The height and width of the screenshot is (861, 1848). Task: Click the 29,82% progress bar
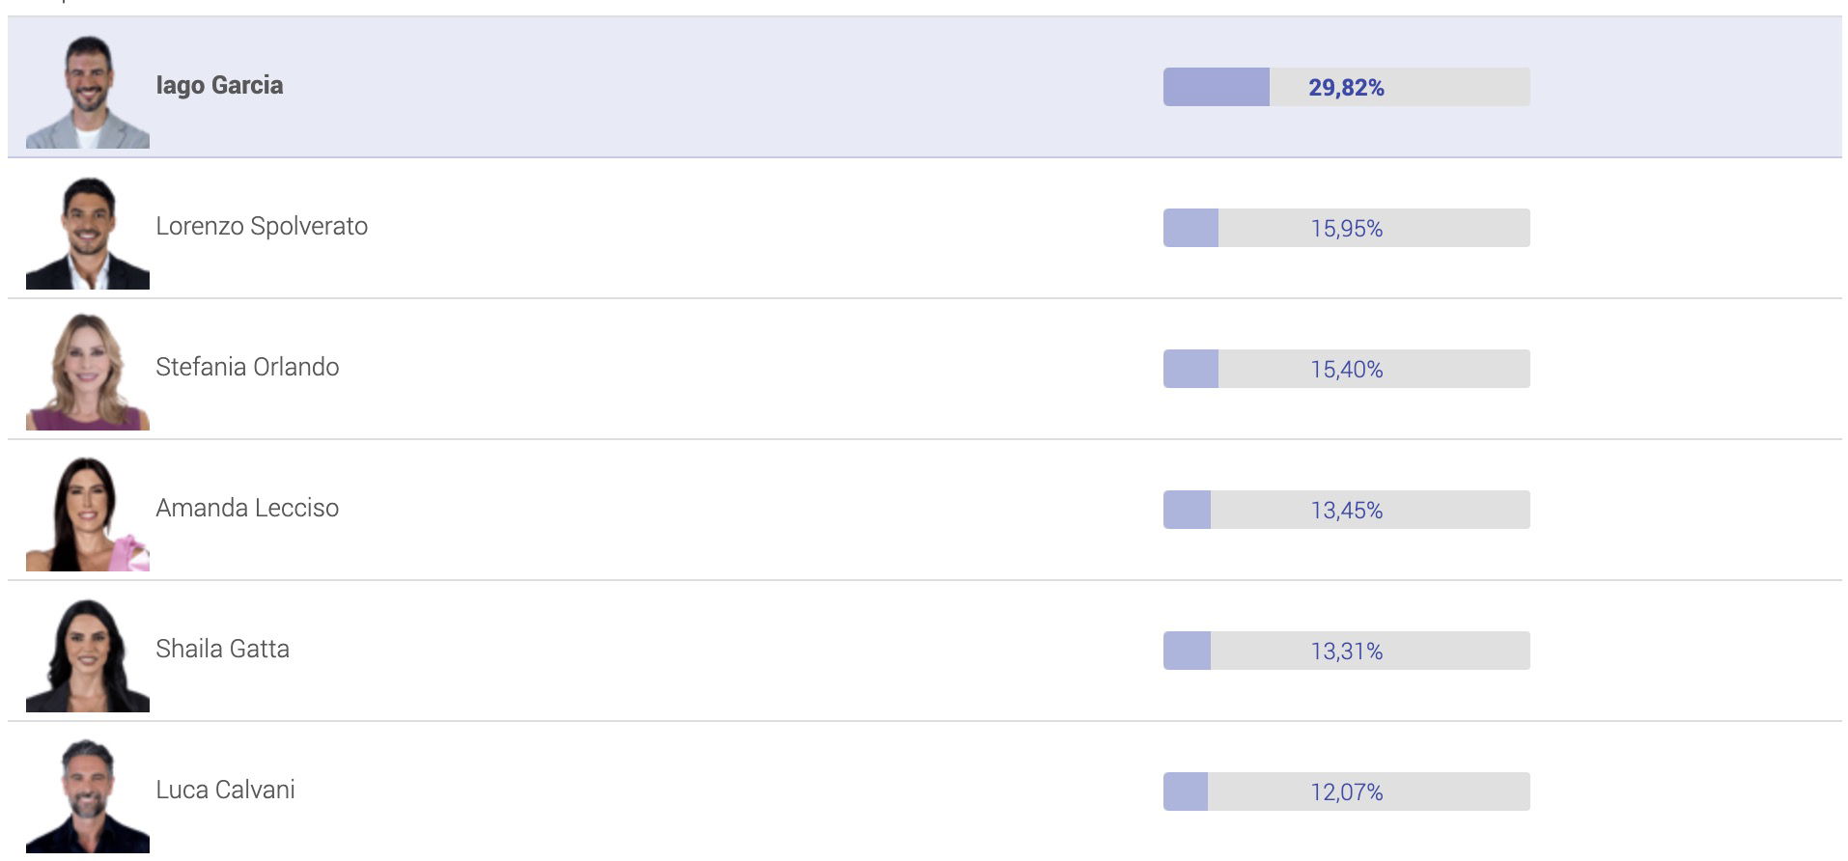tap(1346, 87)
